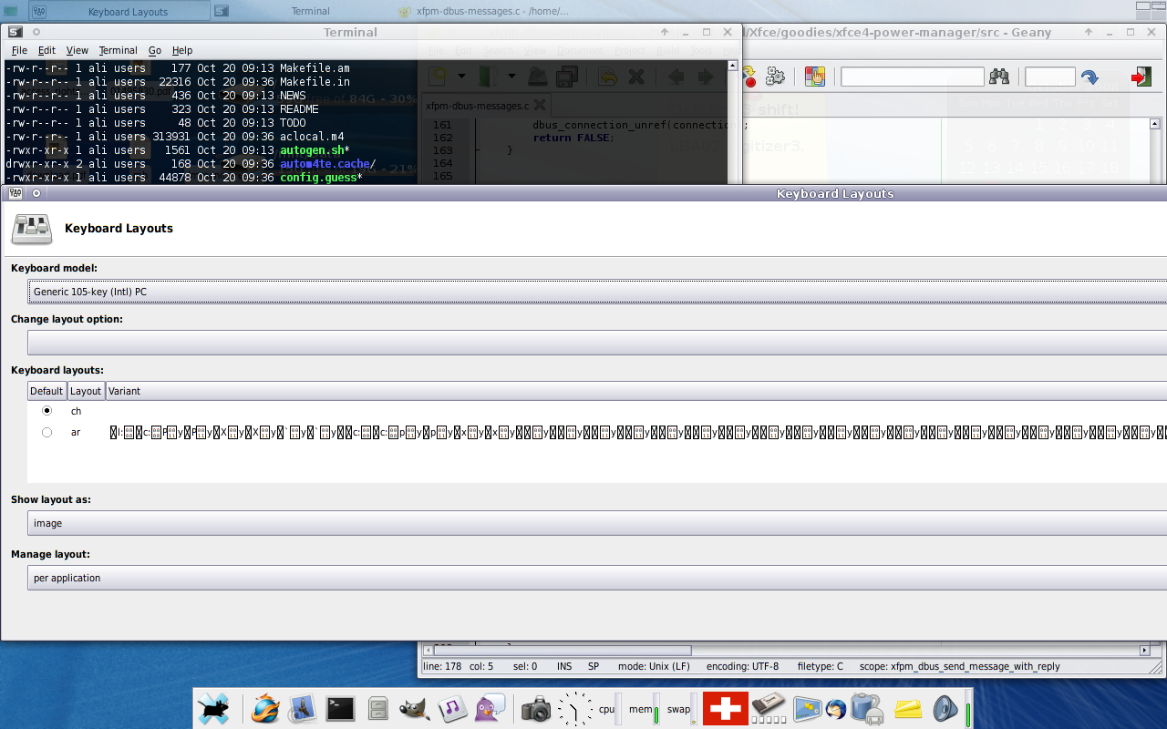Open the Terminal menu in the terminal menubar

(118, 51)
